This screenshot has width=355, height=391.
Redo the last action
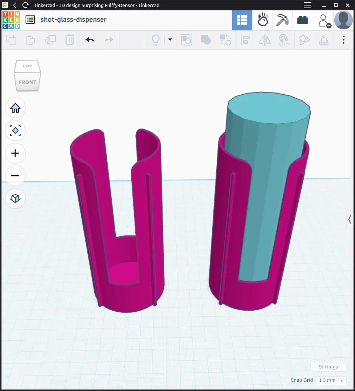coord(109,40)
